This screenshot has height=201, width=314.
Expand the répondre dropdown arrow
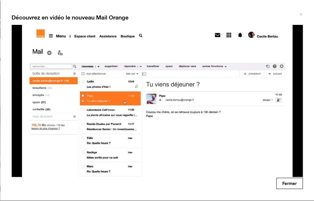pyautogui.click(x=141, y=67)
